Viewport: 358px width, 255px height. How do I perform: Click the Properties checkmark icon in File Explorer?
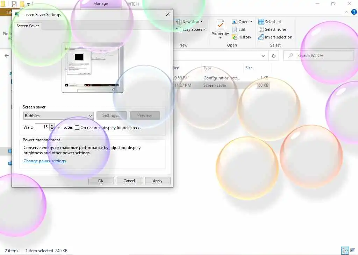coord(220,24)
